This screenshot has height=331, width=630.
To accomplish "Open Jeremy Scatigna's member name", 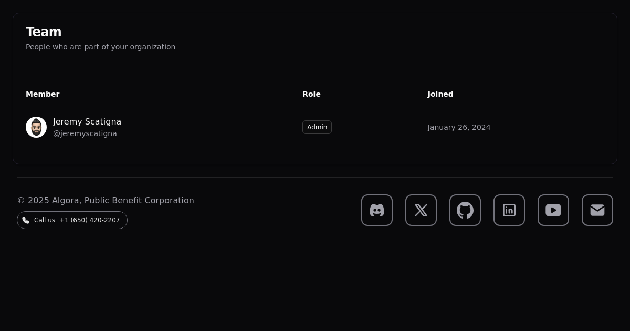I will pos(87,122).
